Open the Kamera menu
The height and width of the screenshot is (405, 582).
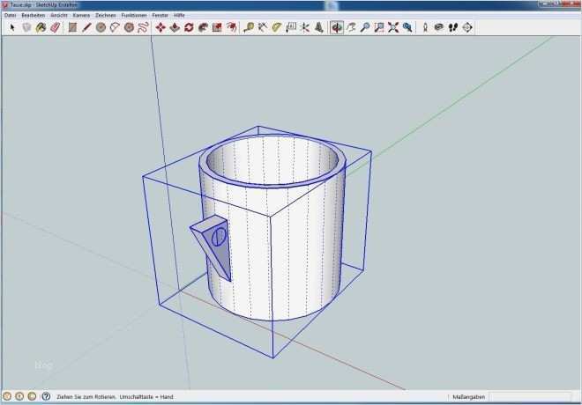pos(81,15)
